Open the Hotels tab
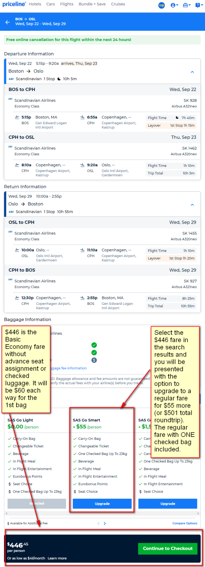205x567 pixels. pos(35,4)
